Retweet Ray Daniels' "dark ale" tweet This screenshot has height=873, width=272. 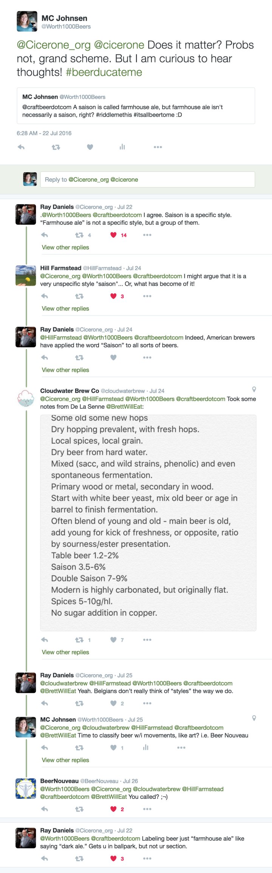click(x=79, y=859)
